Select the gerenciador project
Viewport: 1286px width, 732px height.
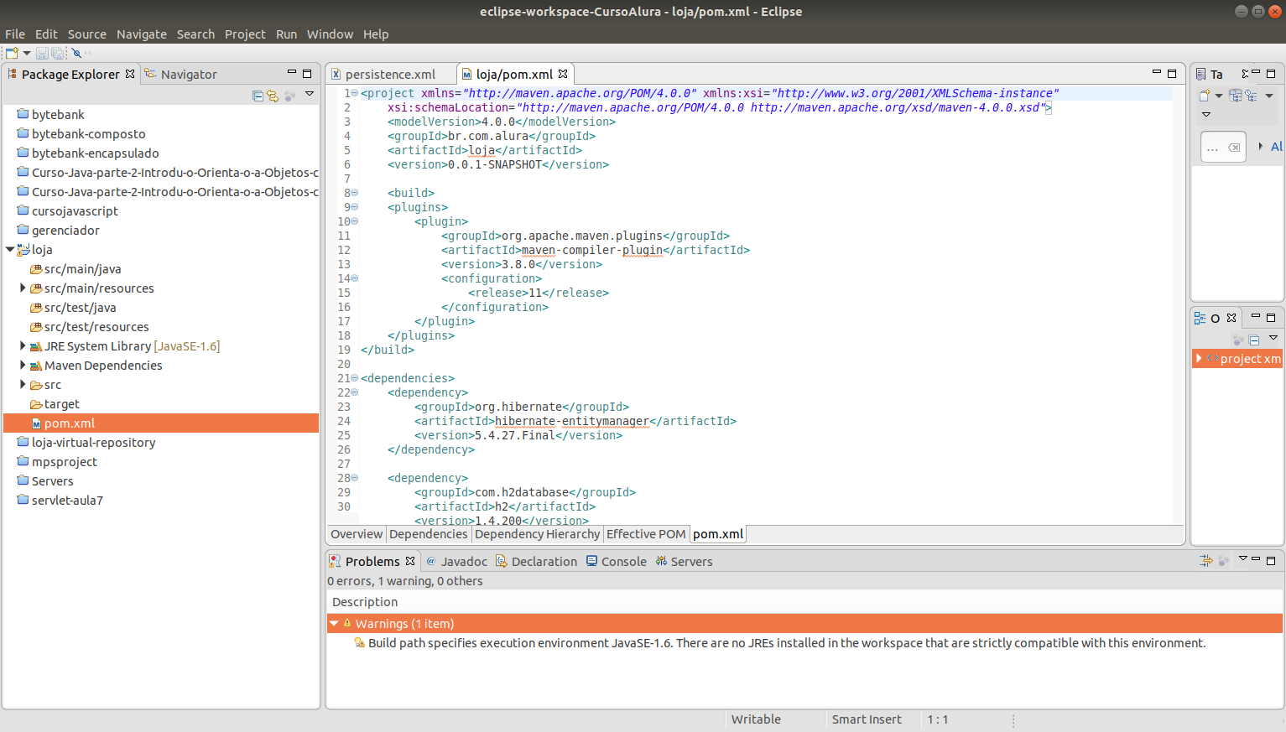point(59,230)
